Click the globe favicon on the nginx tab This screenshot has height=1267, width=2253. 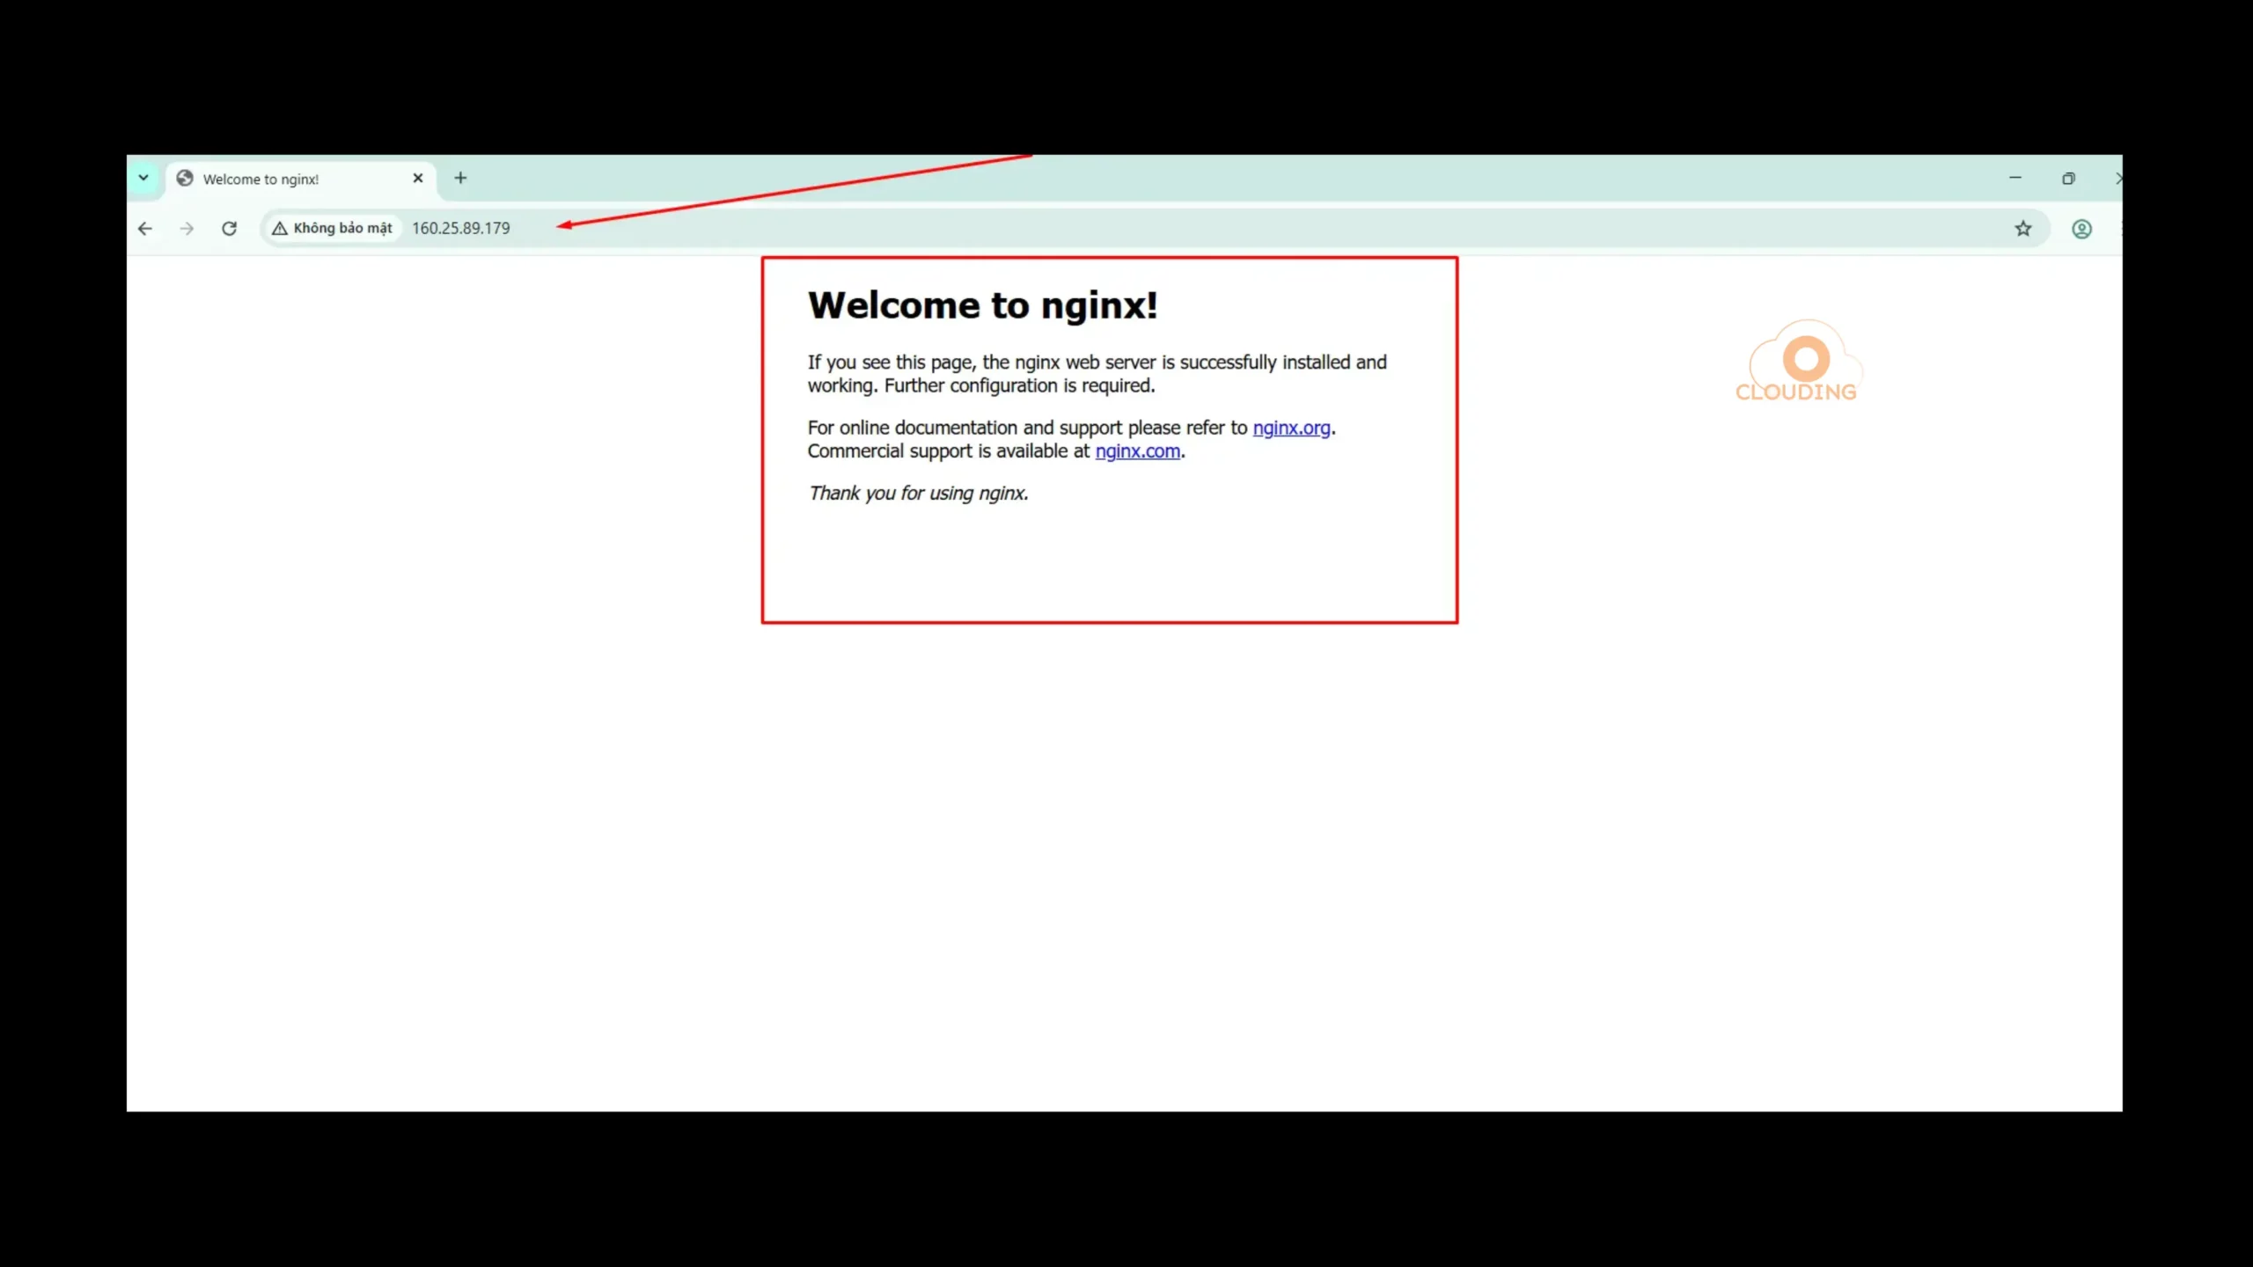click(185, 178)
